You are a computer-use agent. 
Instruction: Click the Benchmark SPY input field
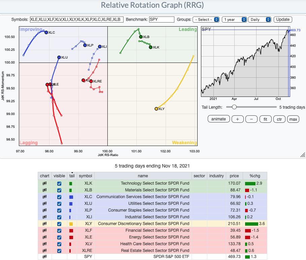(162, 20)
